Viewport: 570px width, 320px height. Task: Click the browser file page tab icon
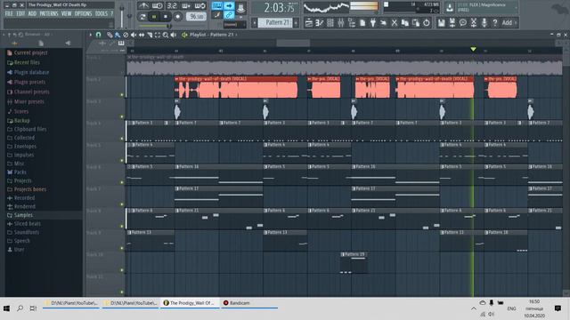41,44
